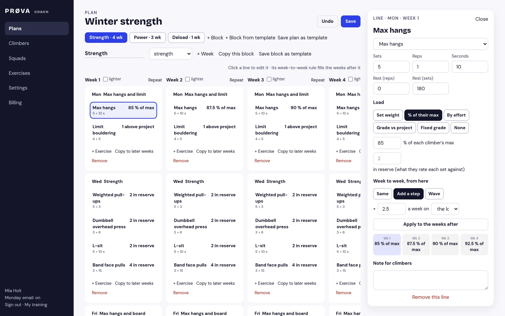Add a week with + Week
This screenshot has height=316, width=505.
(x=205, y=54)
